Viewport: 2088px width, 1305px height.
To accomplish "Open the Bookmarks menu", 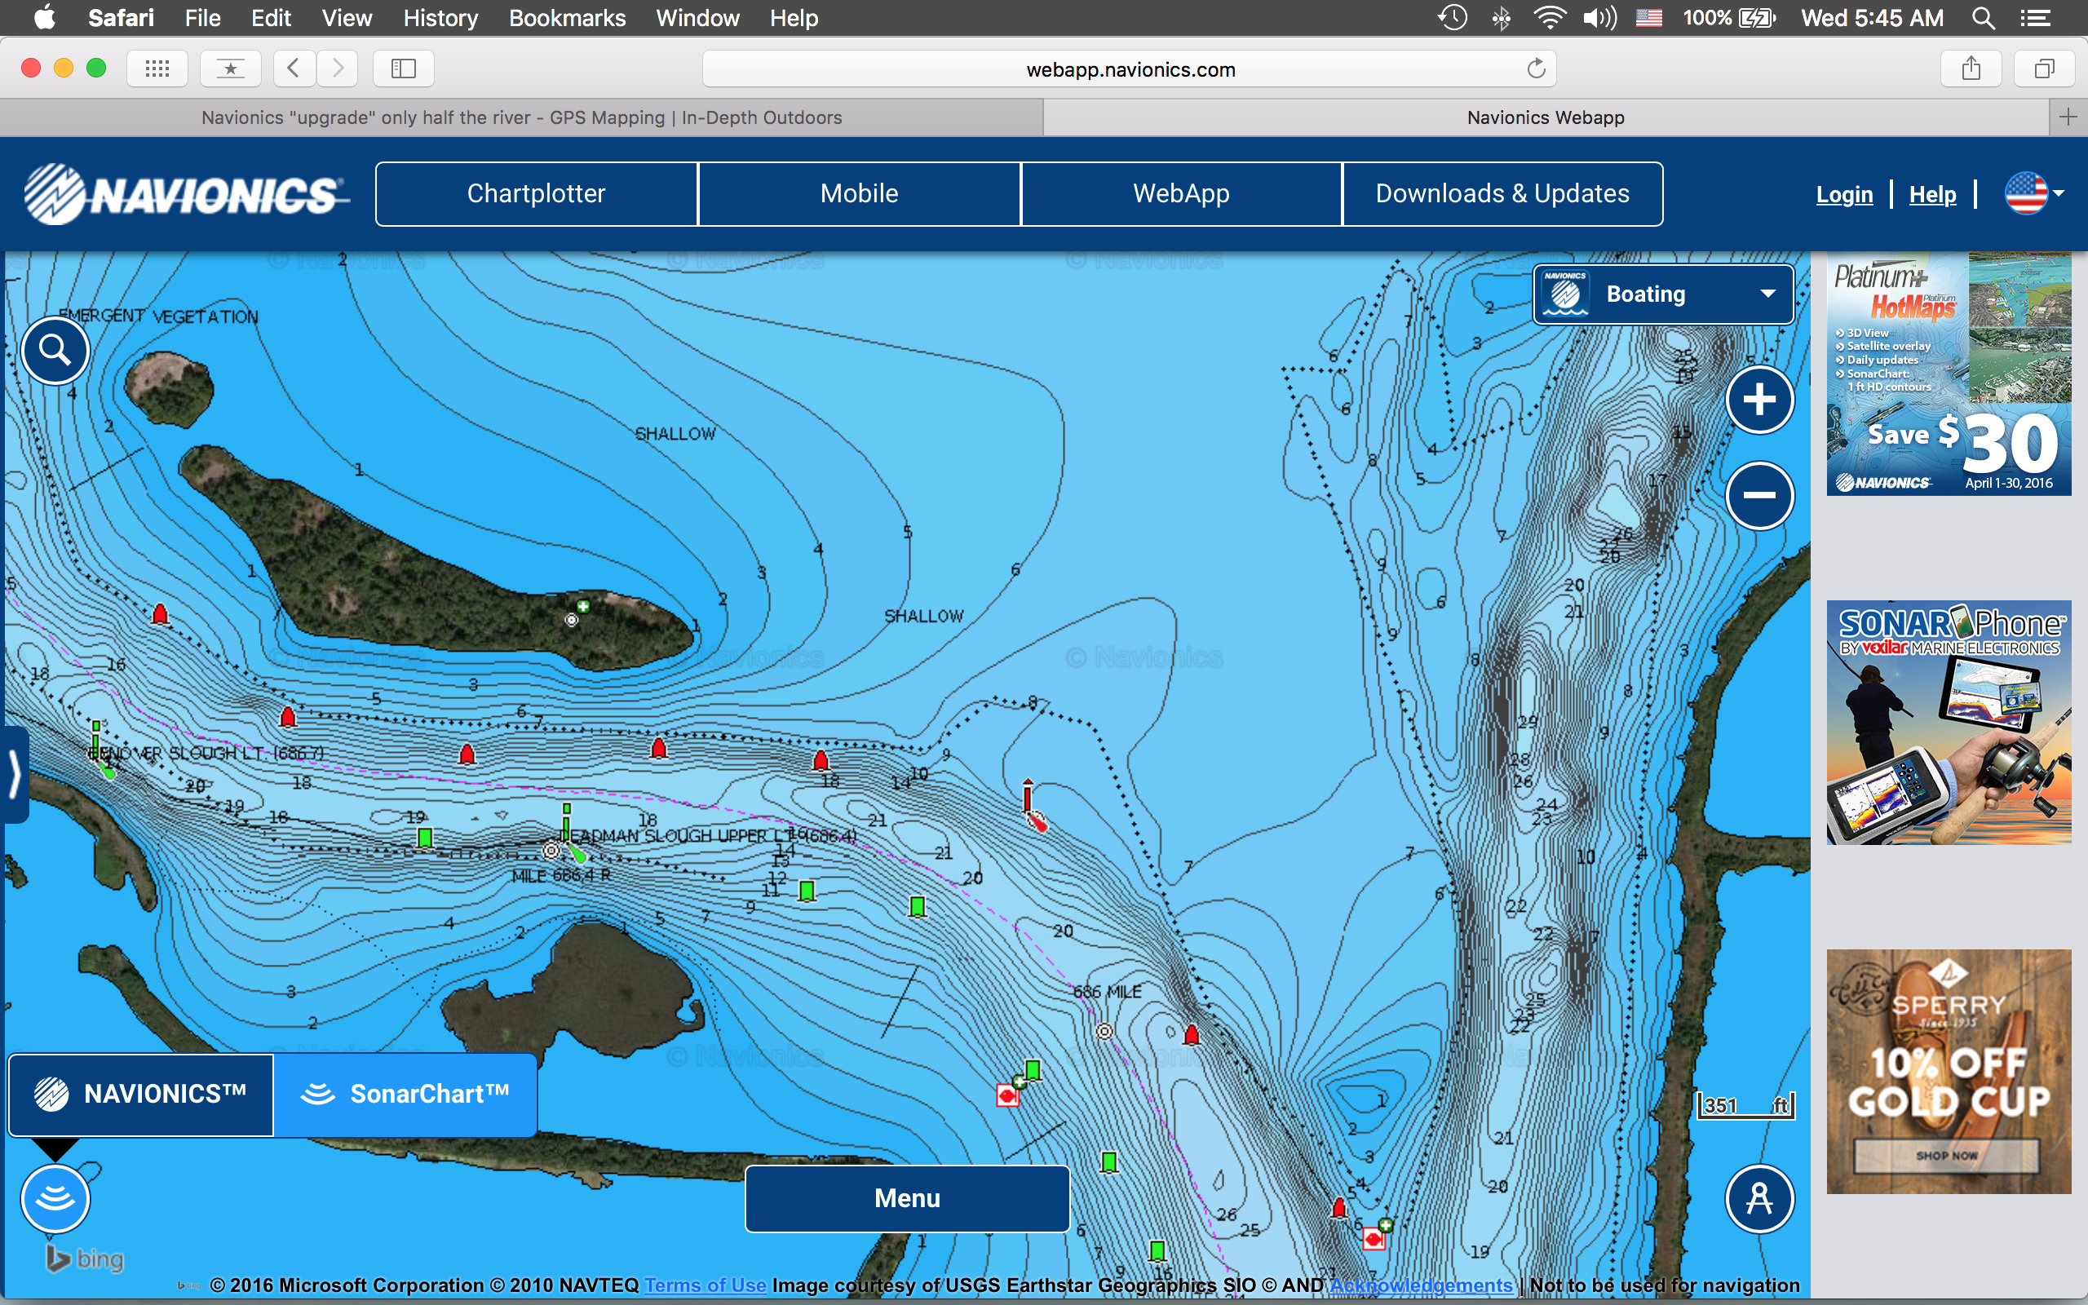I will pyautogui.click(x=567, y=18).
